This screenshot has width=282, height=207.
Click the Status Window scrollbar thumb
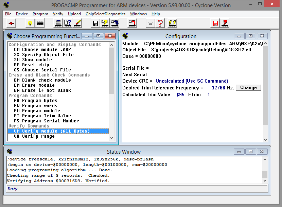[x=265, y=174]
